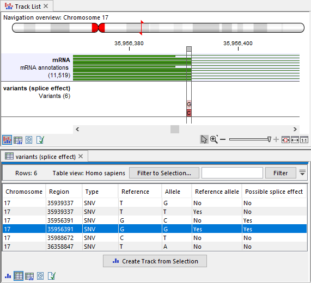
Task: Select row 35939337 with allele T
Action: (155, 212)
